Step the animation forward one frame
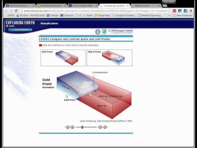The width and height of the screenshot is (197, 148). click(x=105, y=127)
